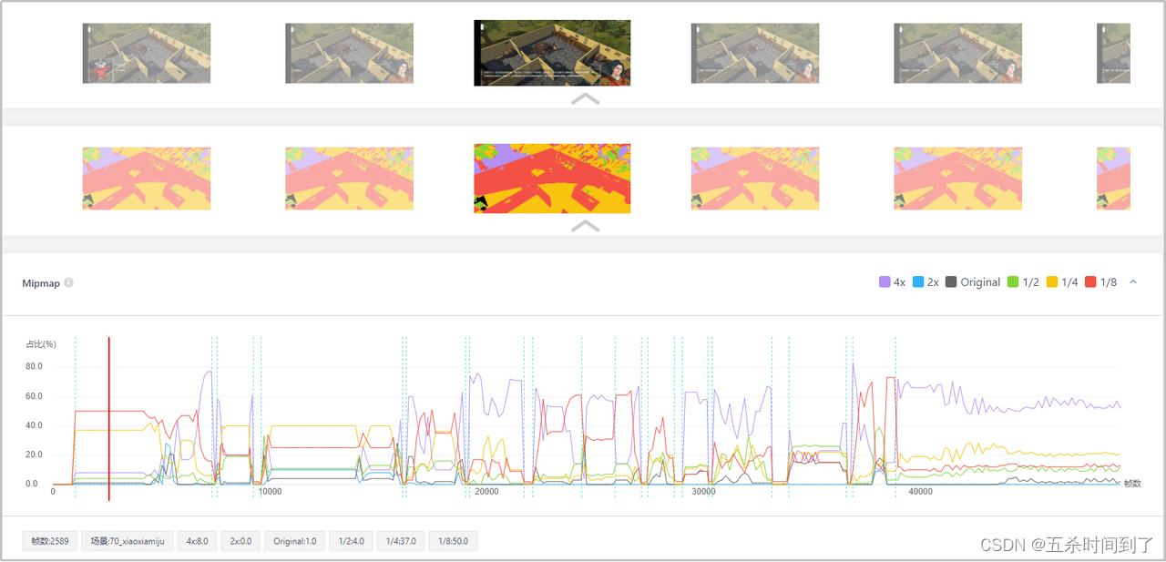The height and width of the screenshot is (562, 1166).
Task: Click the Mipmap section title
Action: (x=41, y=283)
